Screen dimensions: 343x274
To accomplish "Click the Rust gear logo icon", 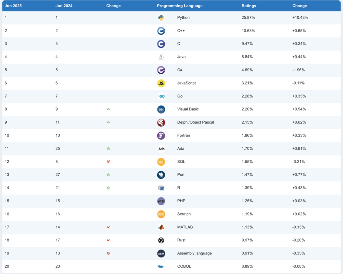I will (161, 240).
